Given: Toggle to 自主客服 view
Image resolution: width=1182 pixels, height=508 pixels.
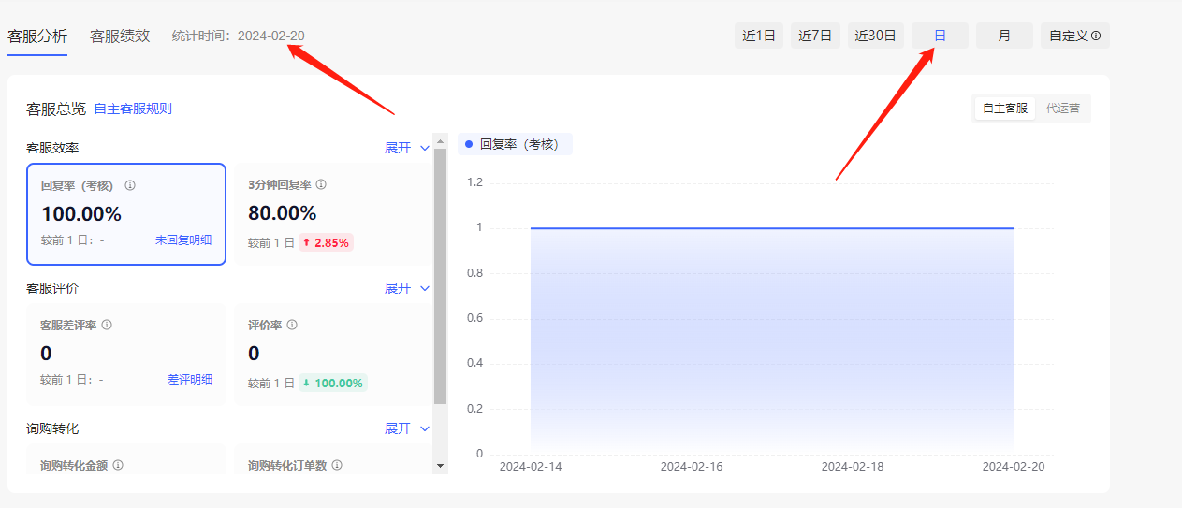Looking at the screenshot, I should pos(1005,109).
